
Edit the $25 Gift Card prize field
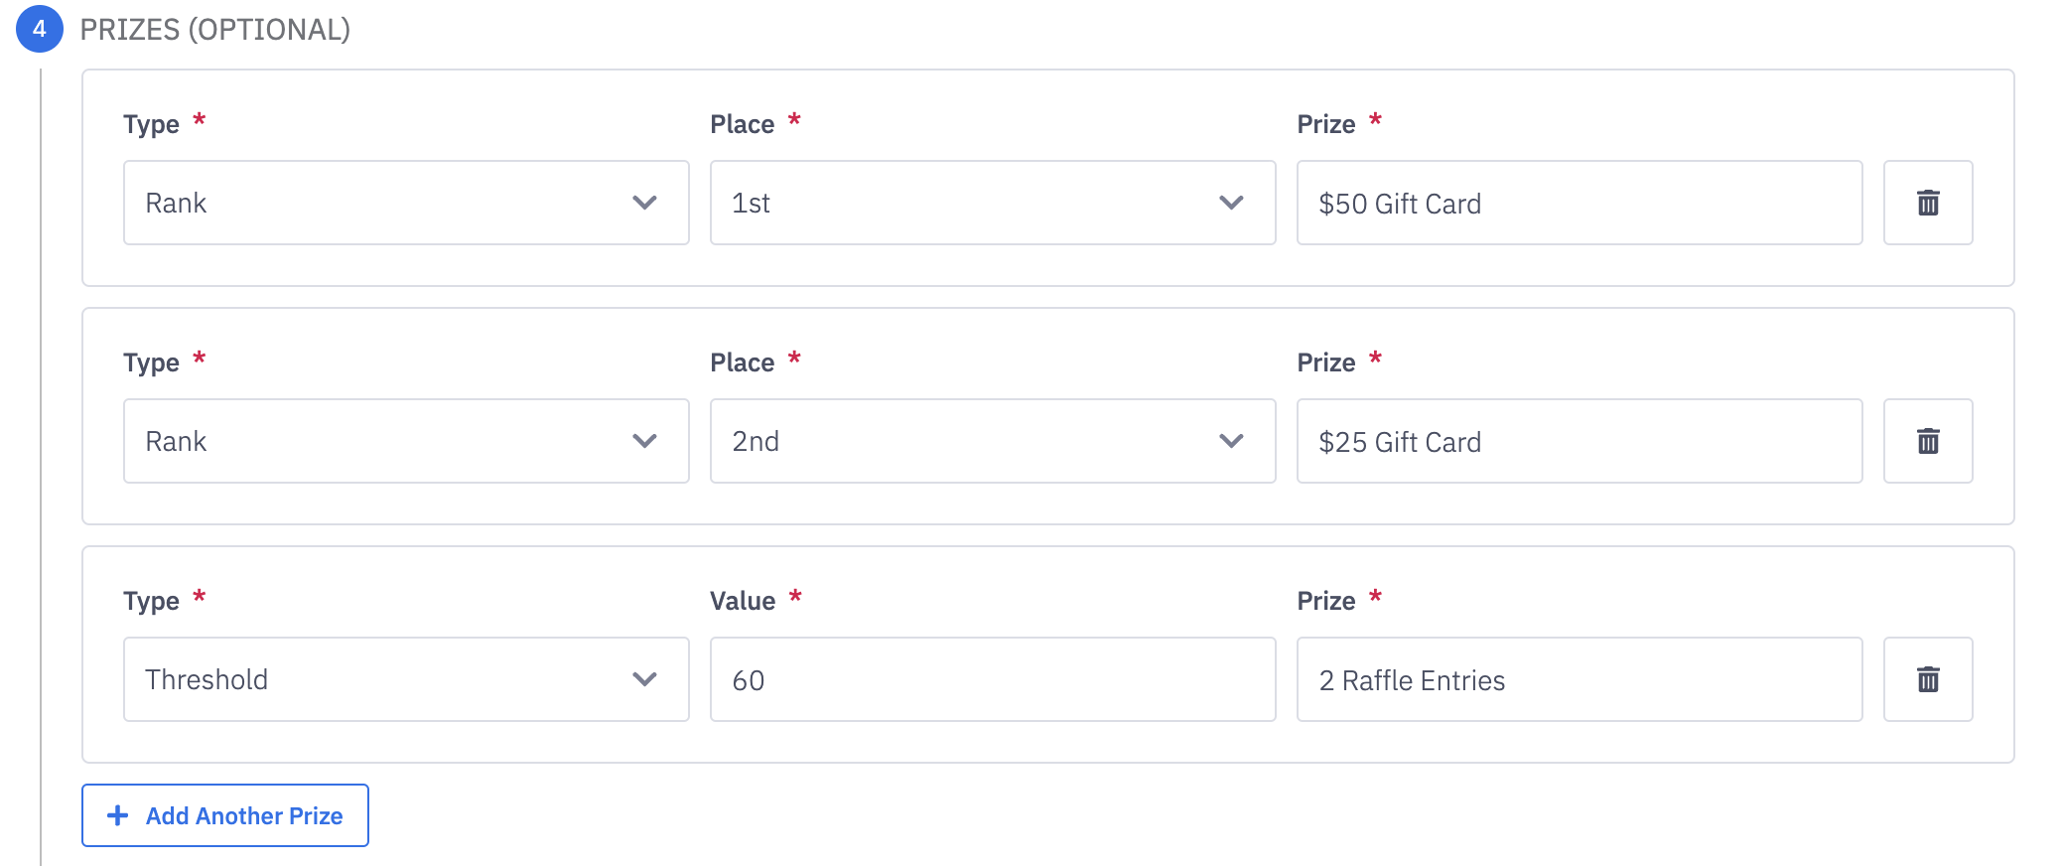[x=1579, y=441]
